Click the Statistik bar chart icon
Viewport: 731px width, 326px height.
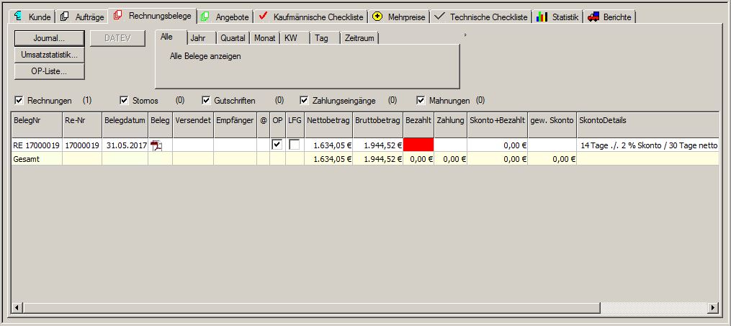coord(542,17)
